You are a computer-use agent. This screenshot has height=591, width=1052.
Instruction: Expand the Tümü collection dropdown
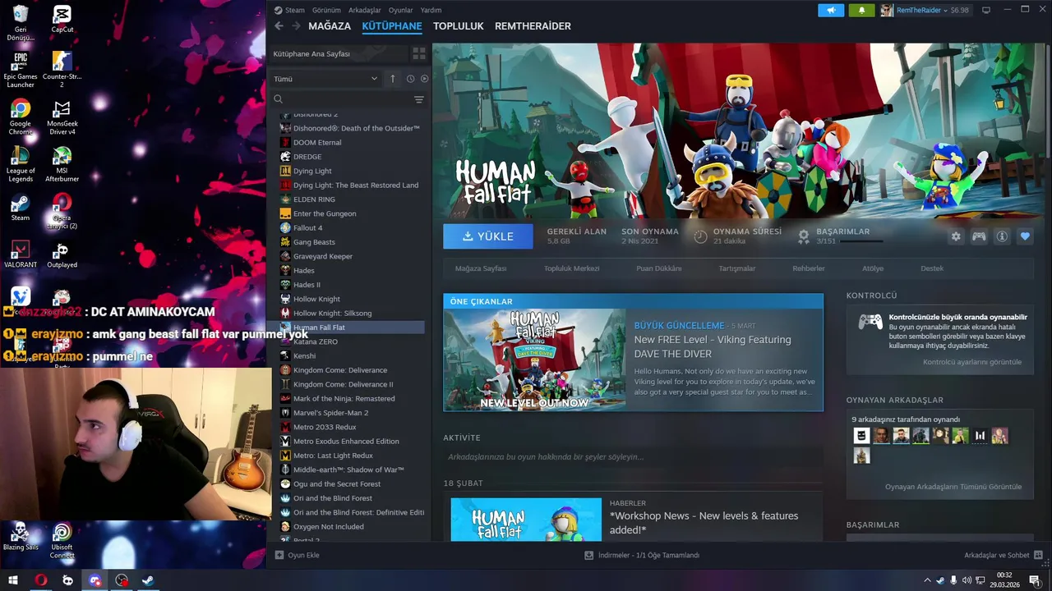point(325,79)
